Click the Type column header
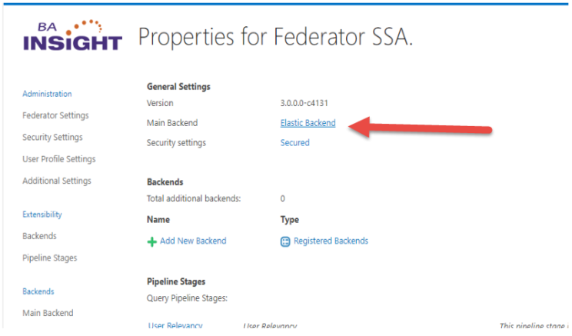572x336 pixels. 290,220
